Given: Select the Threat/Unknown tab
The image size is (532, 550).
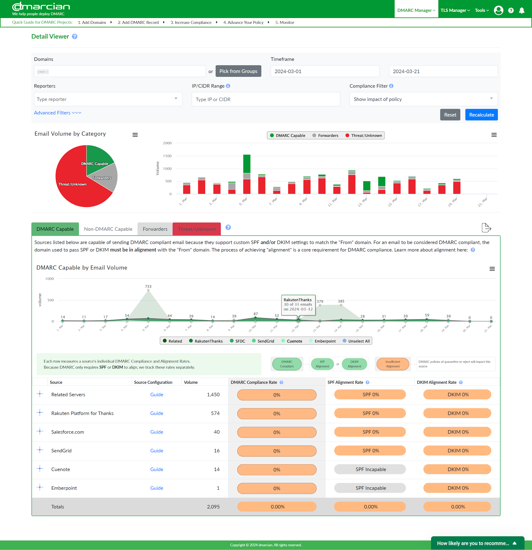Looking at the screenshot, I should [196, 228].
